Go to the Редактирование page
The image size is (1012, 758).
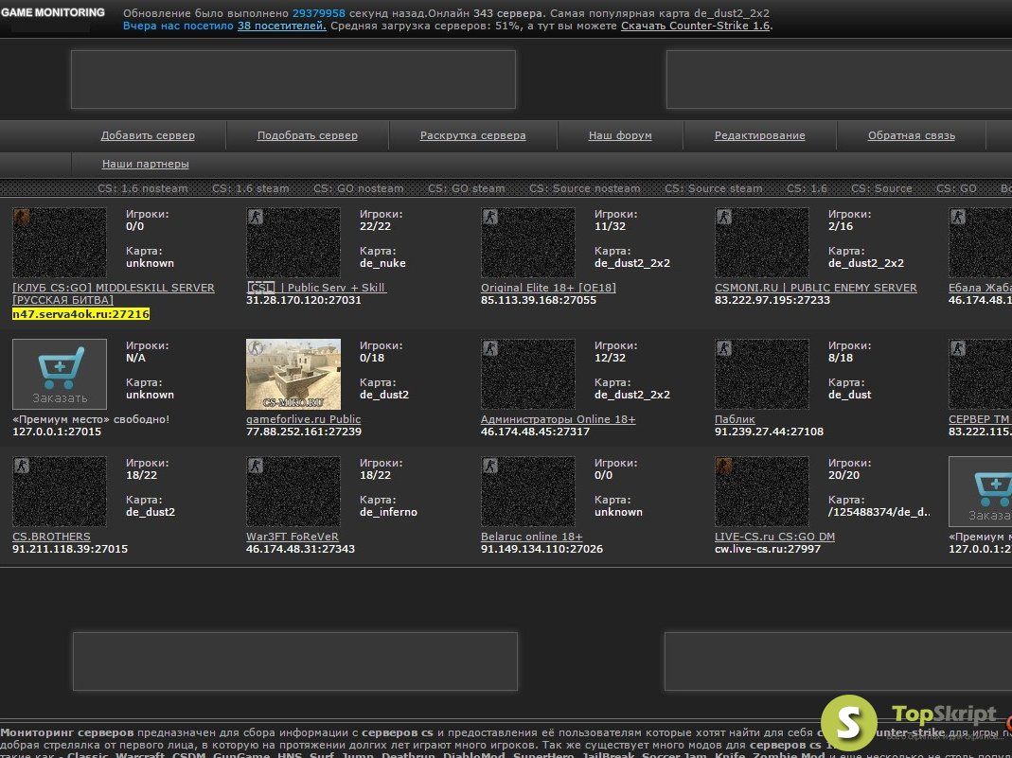click(x=759, y=135)
